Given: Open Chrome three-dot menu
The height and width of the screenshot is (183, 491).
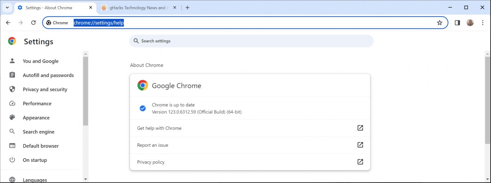Looking at the screenshot, I should point(483,23).
